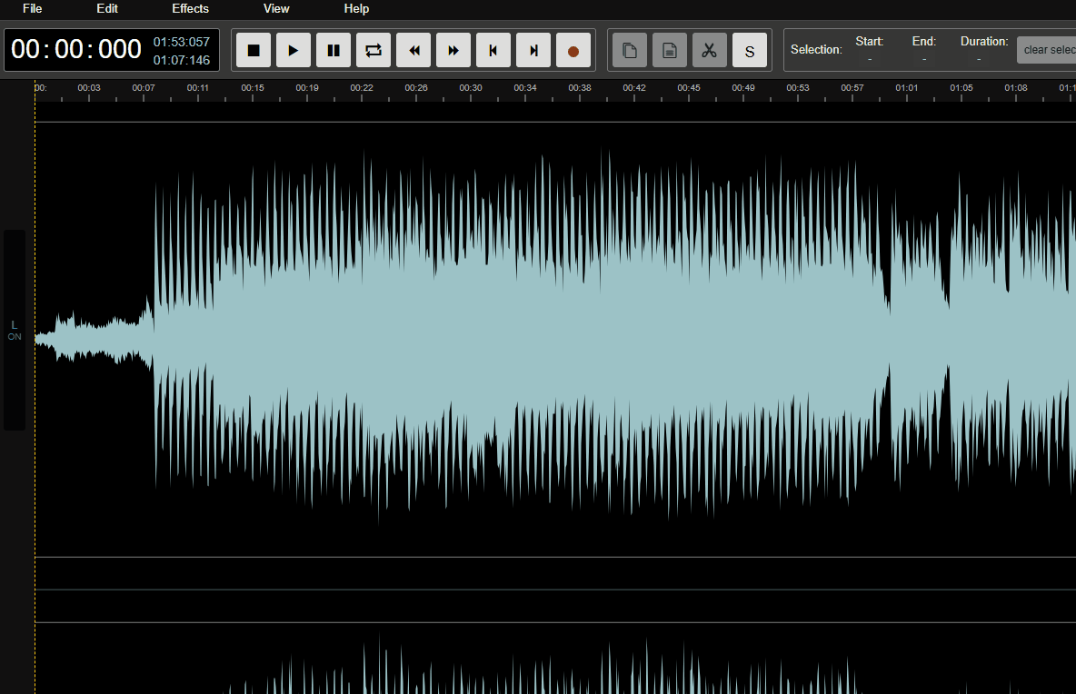1076x694 pixels.
Task: Start recording with the record button
Action: coord(573,50)
